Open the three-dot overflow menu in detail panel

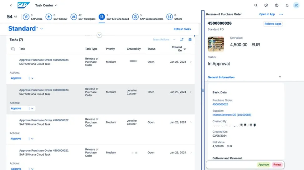tap(281, 14)
